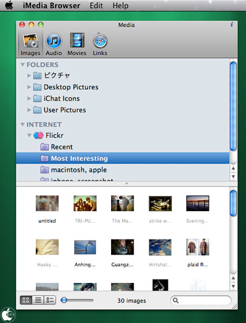Click the source list scroll up arrow
Viewport: 246px width, 323px height.
233,168
